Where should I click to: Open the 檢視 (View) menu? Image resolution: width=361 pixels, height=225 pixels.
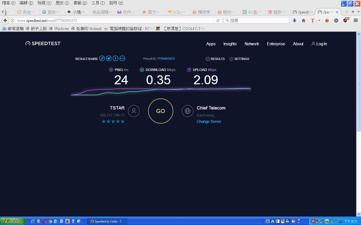coord(45,3)
